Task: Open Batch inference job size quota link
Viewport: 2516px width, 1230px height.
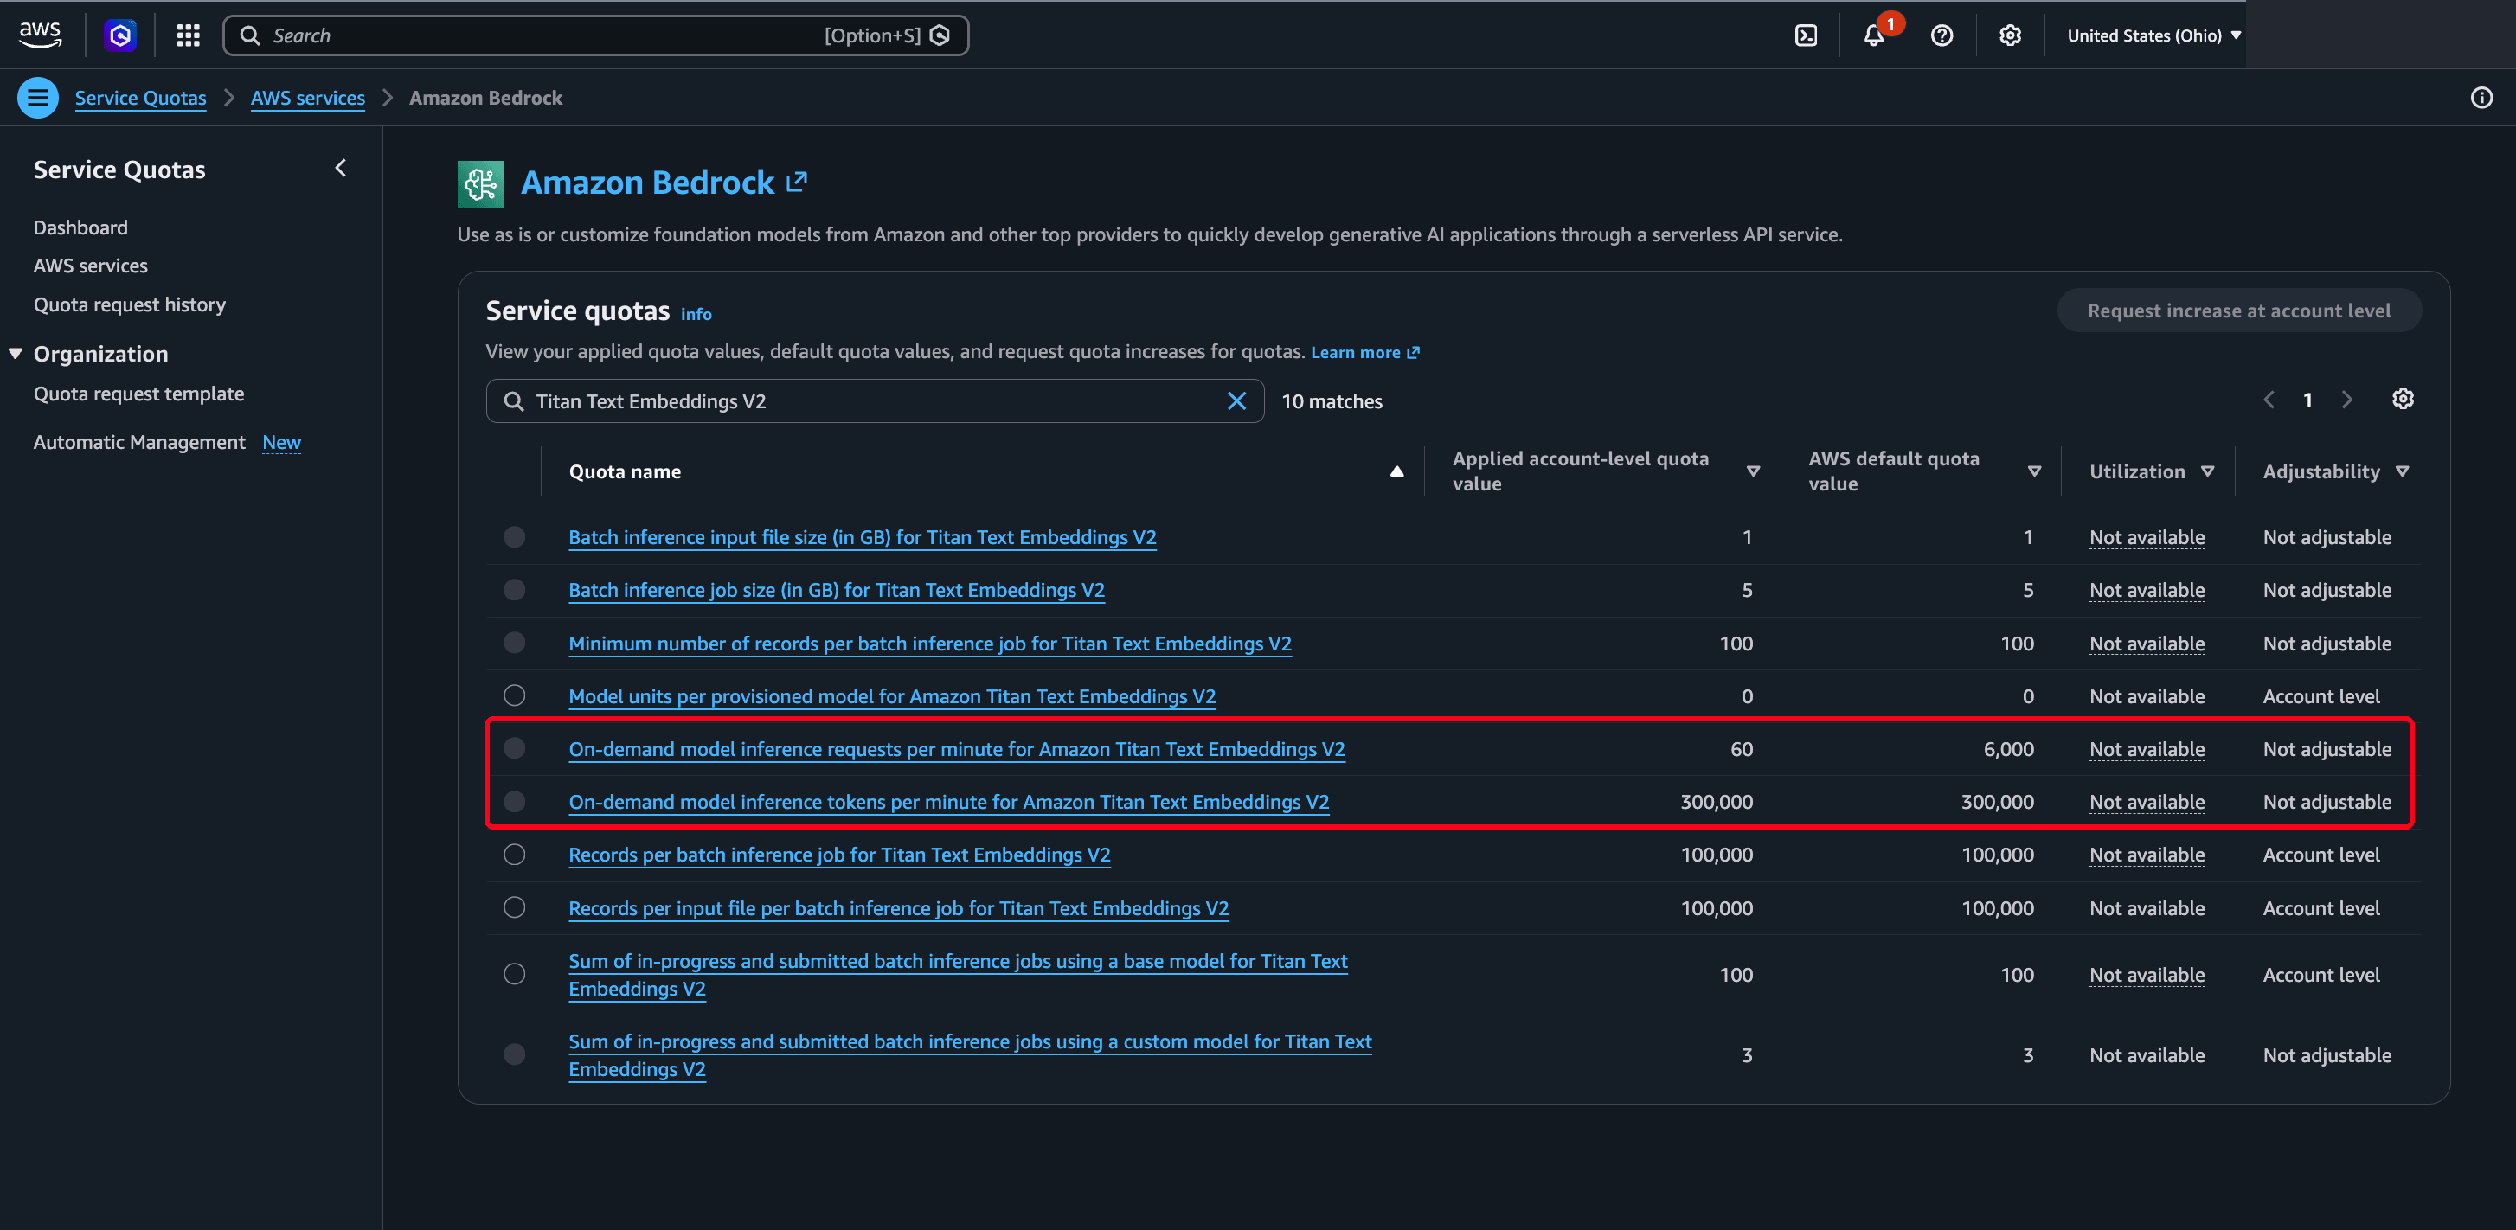Action: click(x=836, y=590)
